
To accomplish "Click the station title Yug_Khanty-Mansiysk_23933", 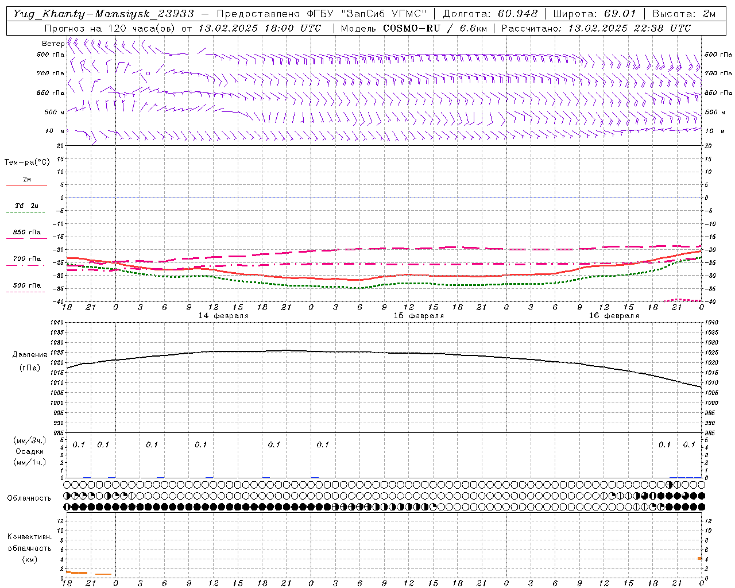I will pos(103,14).
